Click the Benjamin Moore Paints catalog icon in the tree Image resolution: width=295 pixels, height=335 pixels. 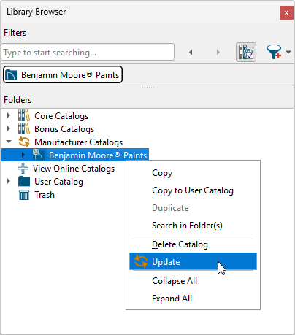click(x=38, y=155)
